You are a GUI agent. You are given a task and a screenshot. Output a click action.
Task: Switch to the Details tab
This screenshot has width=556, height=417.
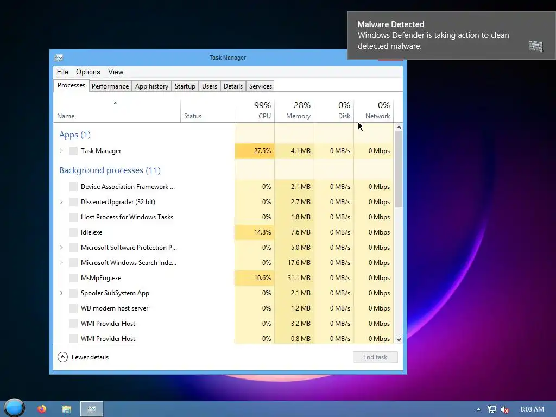tap(233, 86)
